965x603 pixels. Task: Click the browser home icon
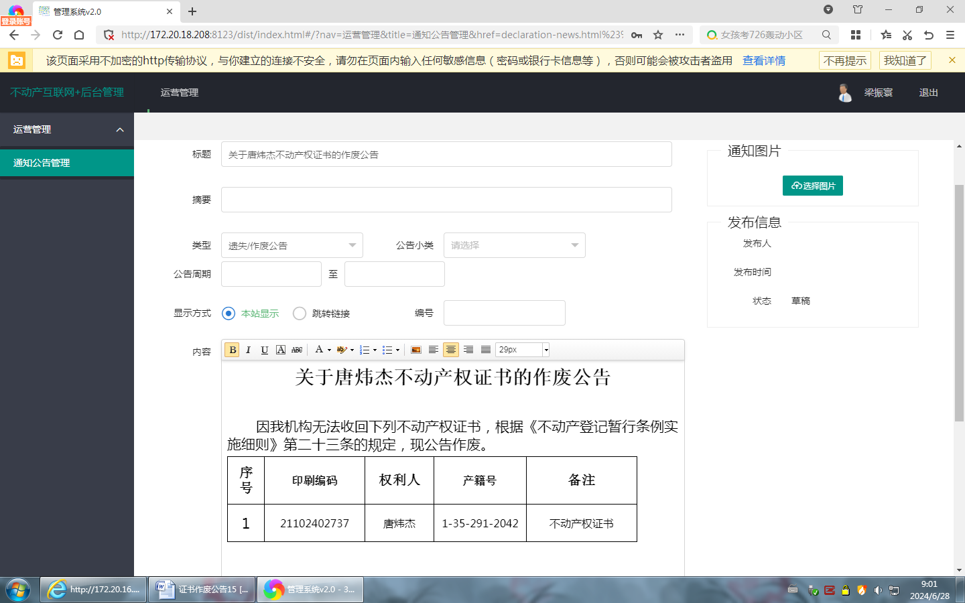[x=79, y=35]
